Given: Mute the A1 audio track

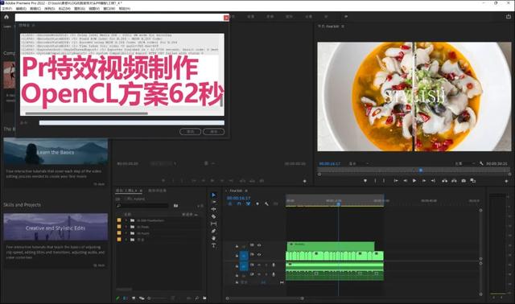Looking at the screenshot, I should tap(259, 265).
